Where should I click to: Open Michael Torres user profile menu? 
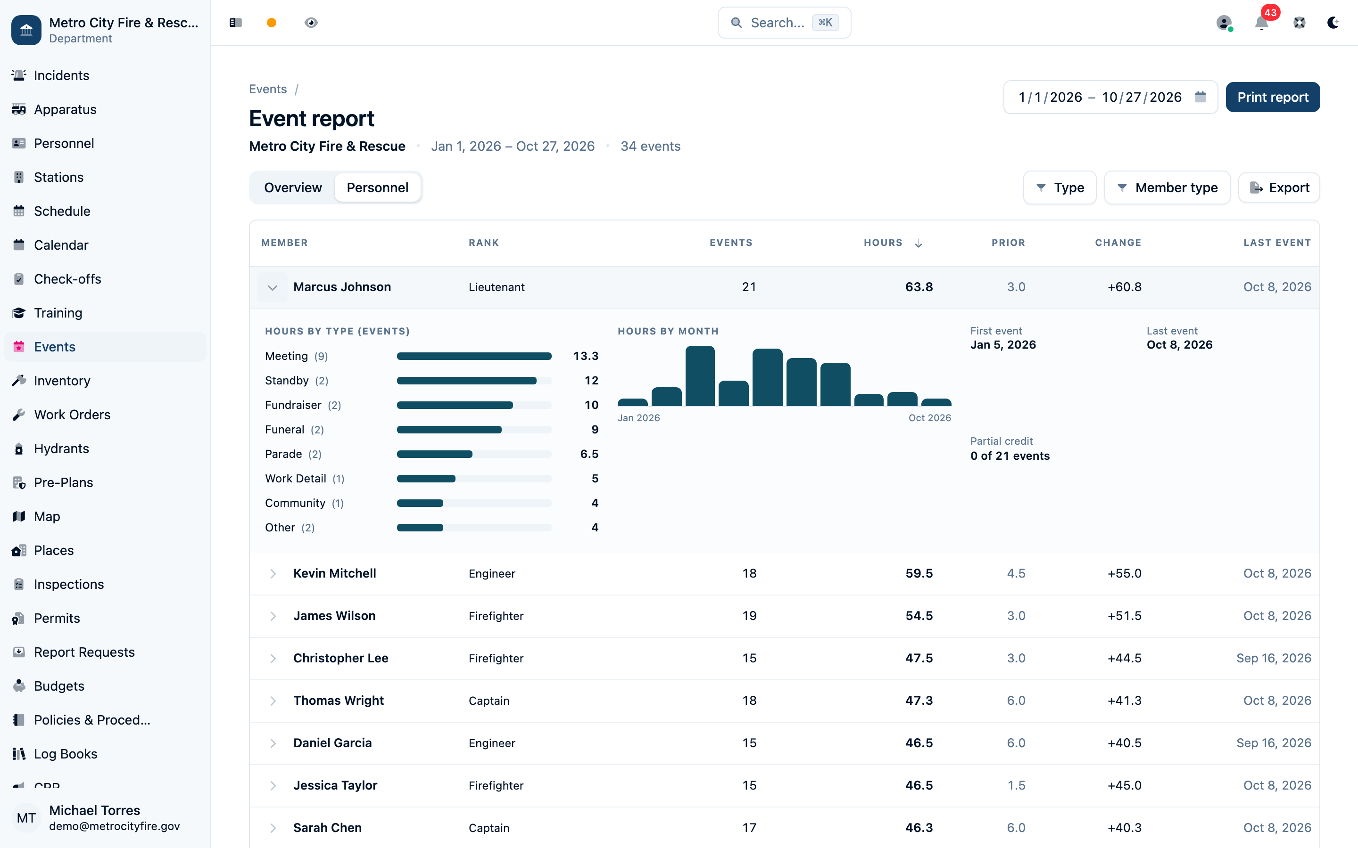105,818
